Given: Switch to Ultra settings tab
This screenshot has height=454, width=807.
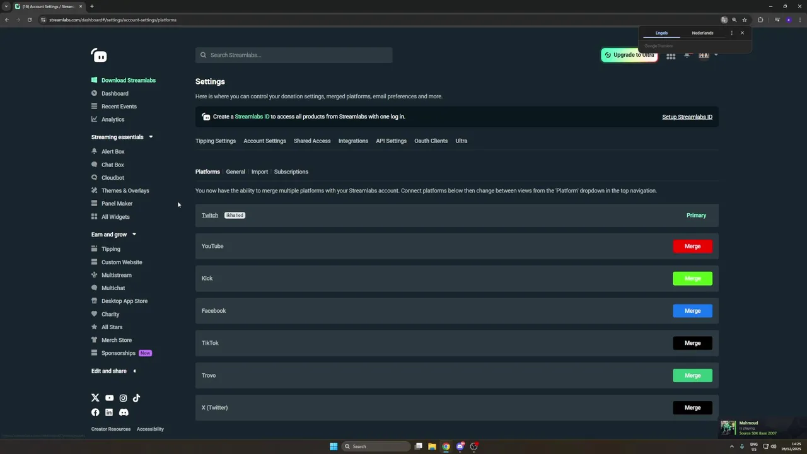Looking at the screenshot, I should pos(462,141).
